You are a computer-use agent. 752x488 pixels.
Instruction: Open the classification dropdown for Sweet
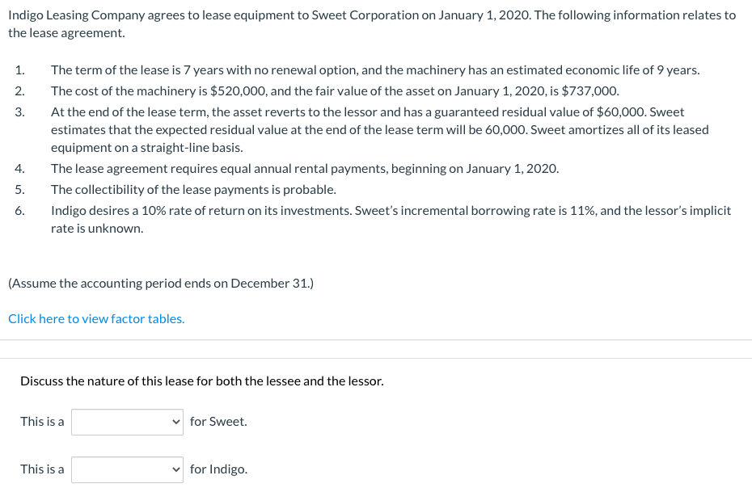[x=126, y=421]
